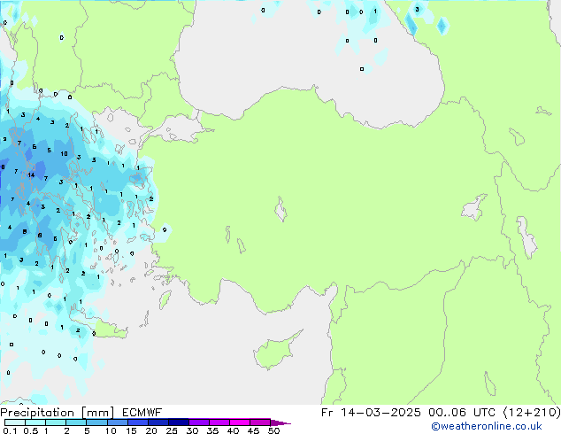Click the '(12+210)' forecast offset text

(532, 413)
